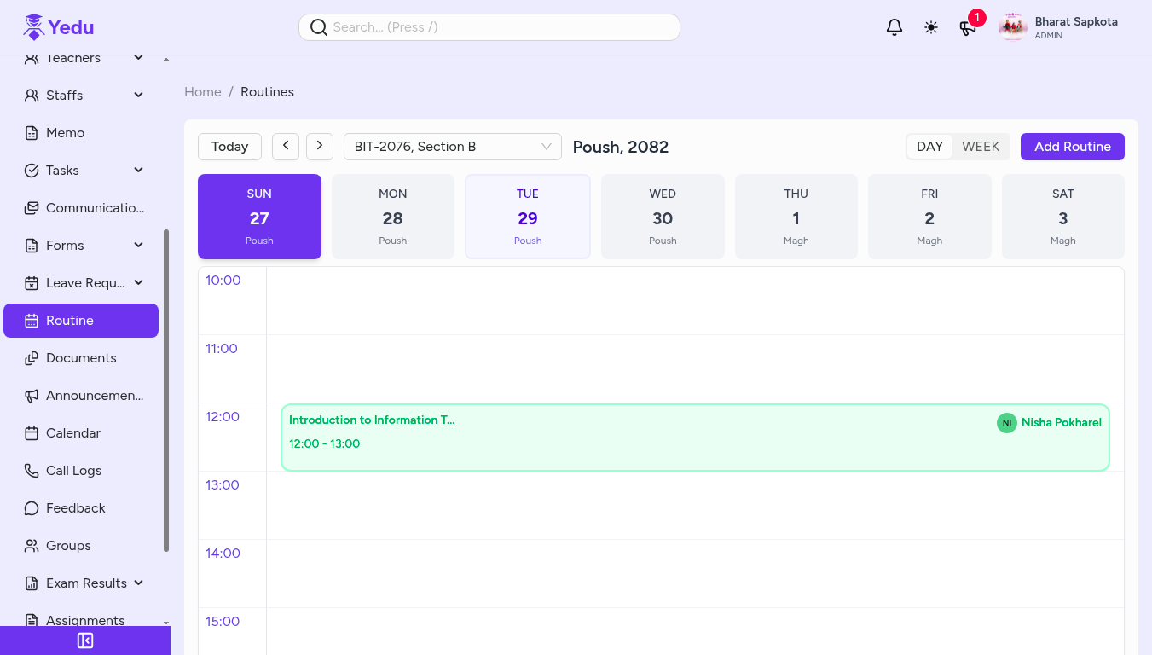This screenshot has height=655, width=1152.
Task: Click the search input field
Action: click(x=489, y=26)
